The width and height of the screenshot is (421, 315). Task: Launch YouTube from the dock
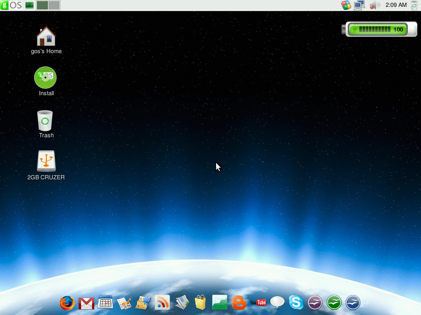click(x=258, y=302)
